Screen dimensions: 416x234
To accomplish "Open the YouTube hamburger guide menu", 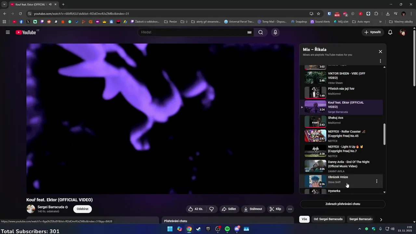I will 8,32.
